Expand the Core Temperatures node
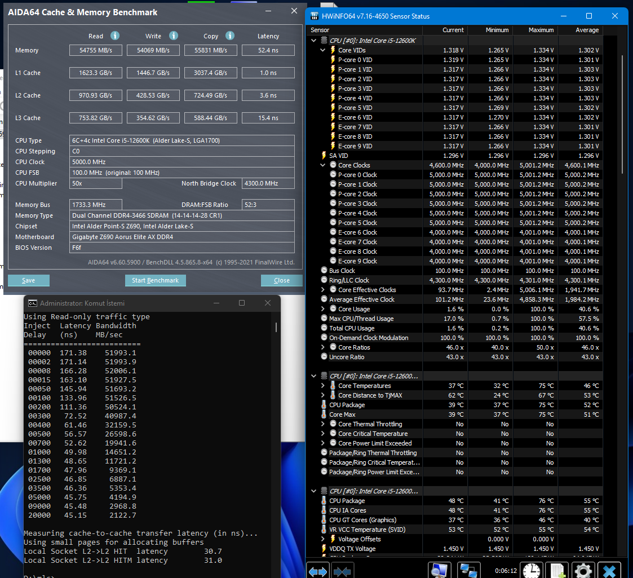This screenshot has width=633, height=578. click(x=322, y=386)
